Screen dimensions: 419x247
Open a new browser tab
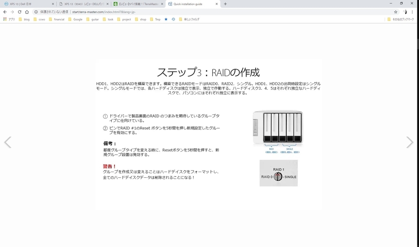[225, 4]
